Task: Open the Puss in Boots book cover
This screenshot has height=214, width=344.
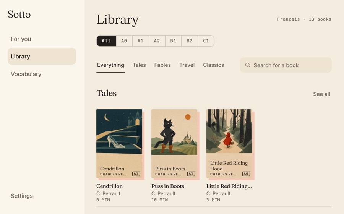Action: point(174,144)
